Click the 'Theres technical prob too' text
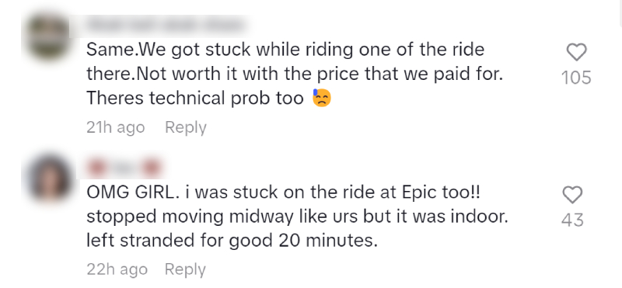622x288 pixels. pos(195,98)
